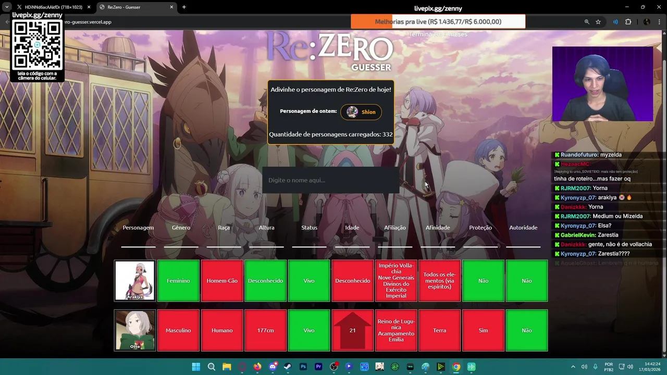The image size is (667, 375).
Task: Close the HDiNNd6acAAkfDr tab
Action: [89, 7]
